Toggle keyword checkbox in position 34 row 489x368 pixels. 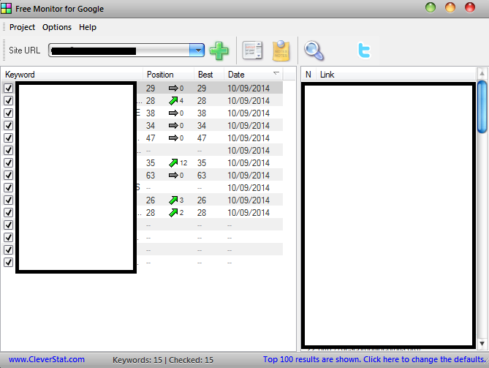click(9, 126)
